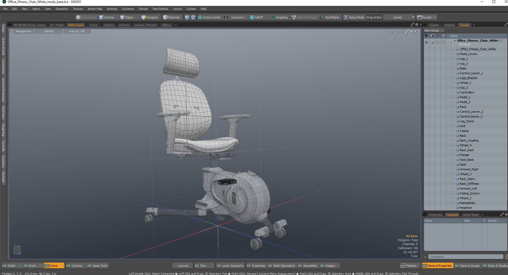The width and height of the screenshot is (508, 275).
Task: Toggle Select Through mode
Action: coord(304,17)
